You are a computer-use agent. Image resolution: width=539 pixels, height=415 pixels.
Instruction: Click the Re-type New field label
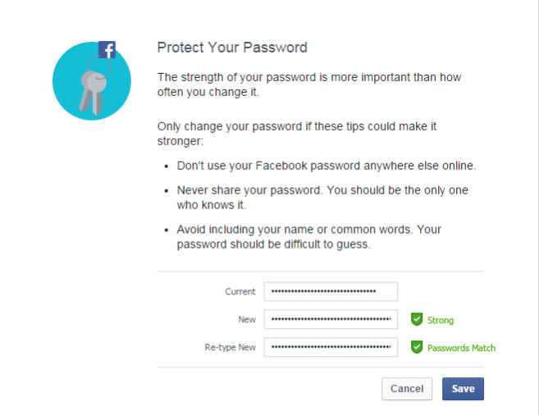click(x=231, y=348)
